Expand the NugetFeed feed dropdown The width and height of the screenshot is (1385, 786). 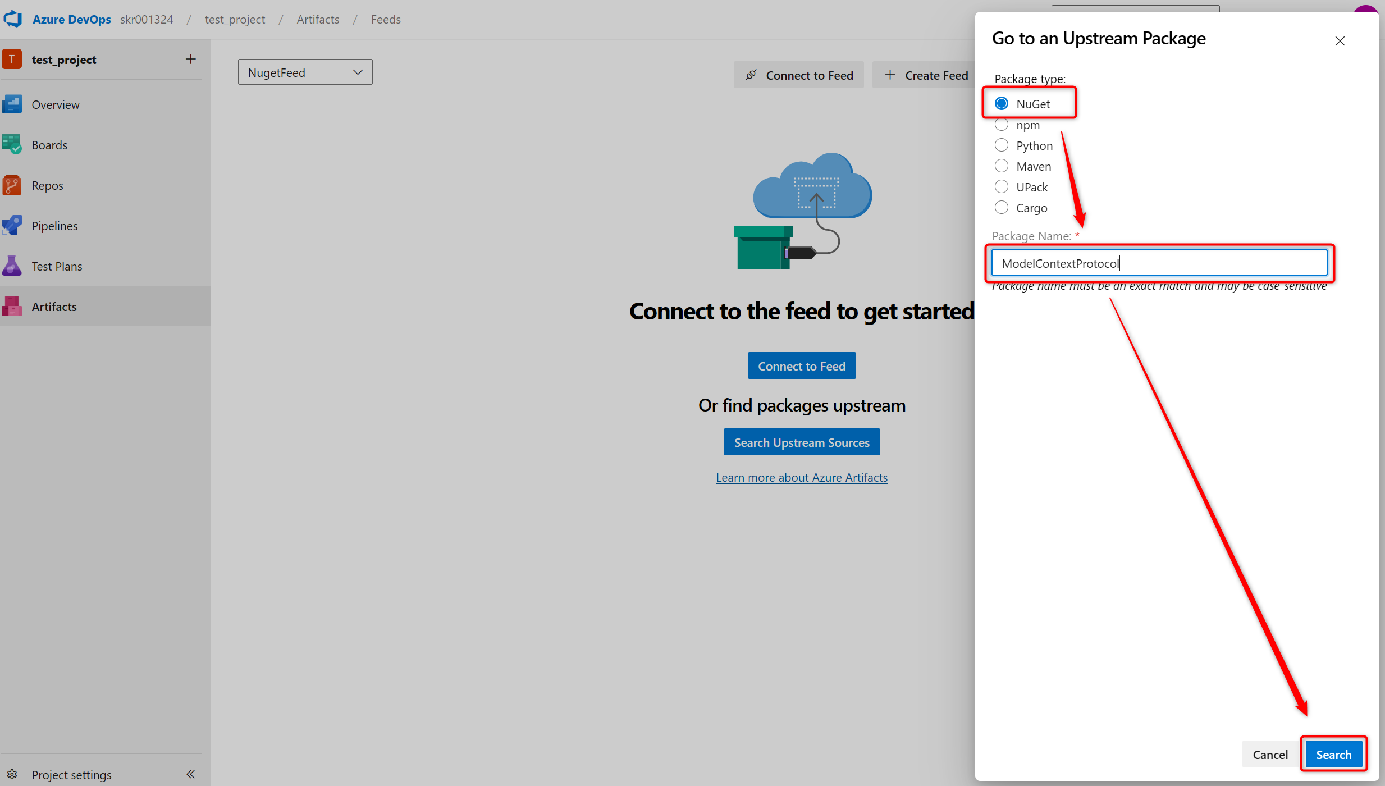(305, 72)
